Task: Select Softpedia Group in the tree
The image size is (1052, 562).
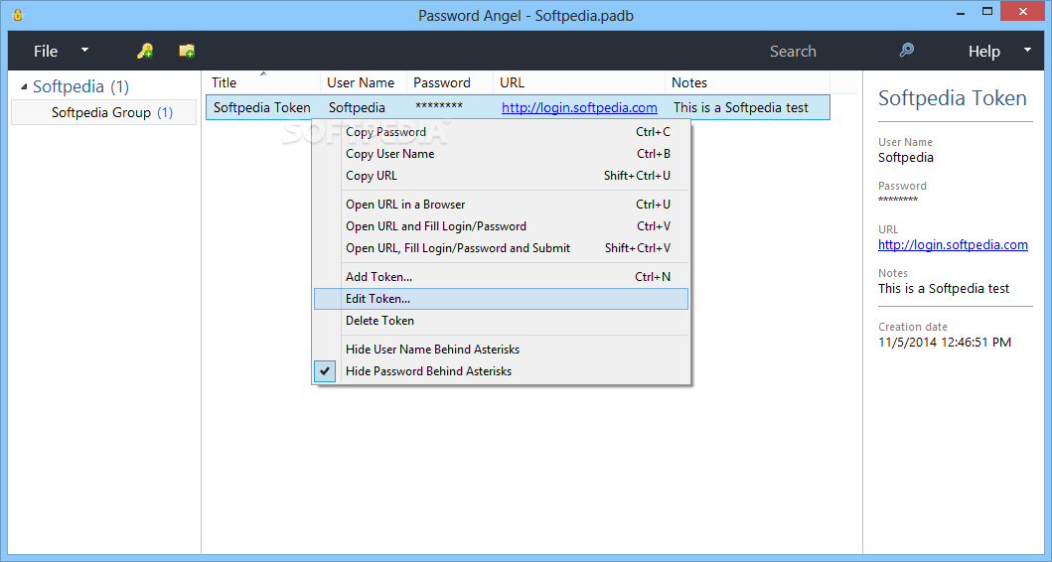Action: 104,112
